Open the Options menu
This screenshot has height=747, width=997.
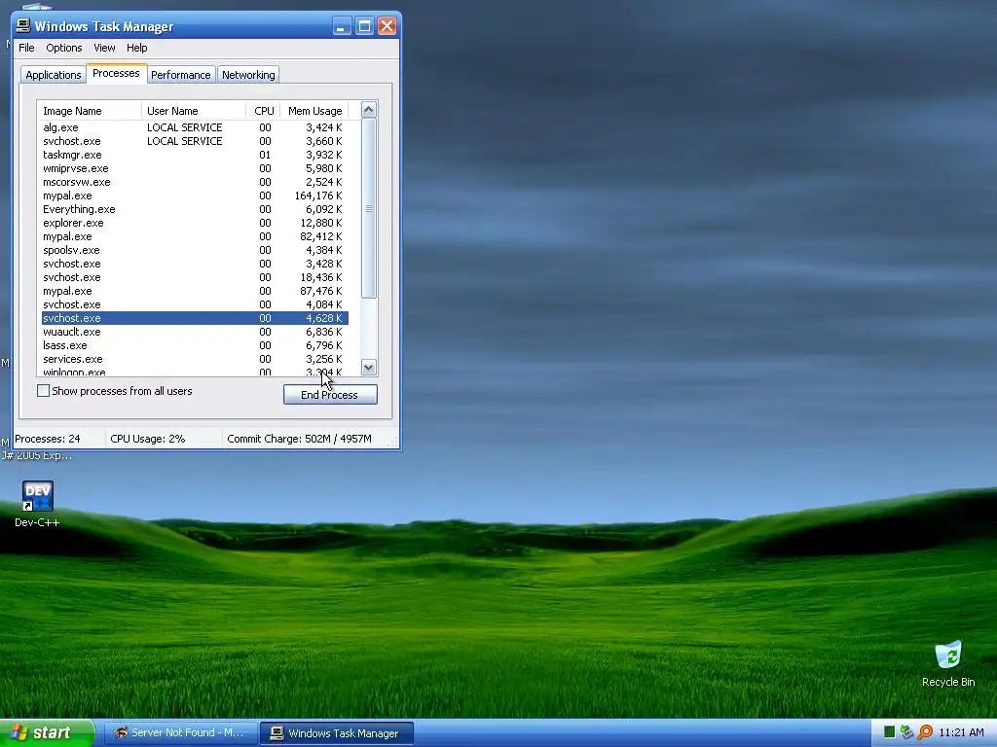(63, 48)
